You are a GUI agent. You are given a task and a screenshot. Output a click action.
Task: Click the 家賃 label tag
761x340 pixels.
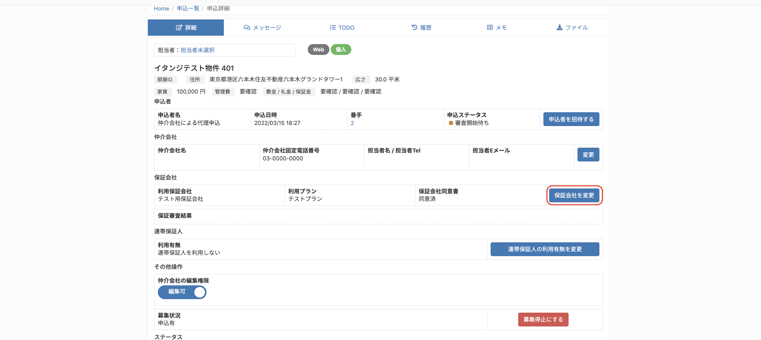pyautogui.click(x=163, y=92)
